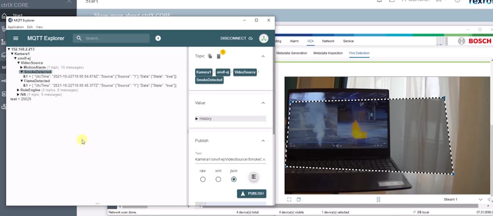Collapse the FlameDetected tree node
Screen dimensions: 493x216
(22, 81)
